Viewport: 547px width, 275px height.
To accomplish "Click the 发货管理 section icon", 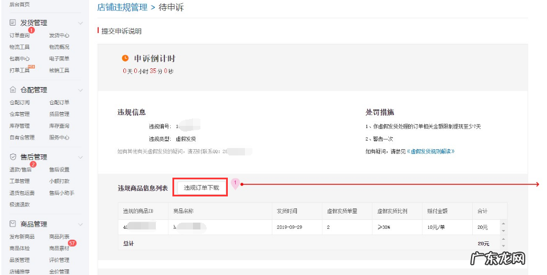I will (13, 23).
